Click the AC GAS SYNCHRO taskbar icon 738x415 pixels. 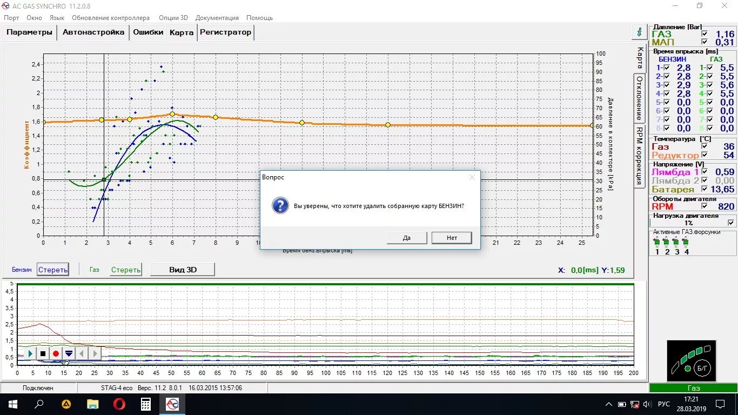point(172,404)
